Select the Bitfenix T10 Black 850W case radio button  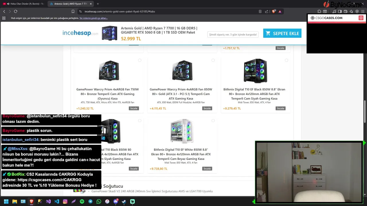tap(140, 121)
